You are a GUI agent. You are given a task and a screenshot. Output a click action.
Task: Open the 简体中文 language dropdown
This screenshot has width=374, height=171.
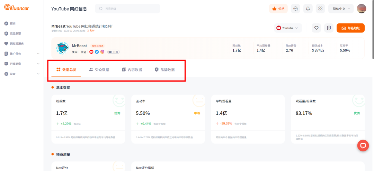[x=341, y=9]
